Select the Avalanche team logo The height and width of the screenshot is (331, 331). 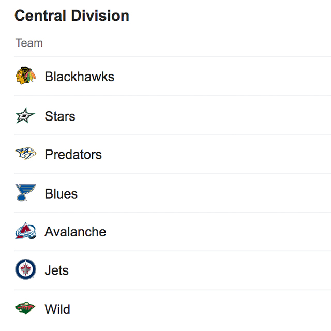pos(25,231)
